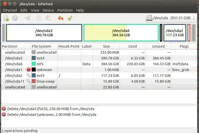Click the ext4 color swatch for /dev/sda3
Viewport: 199px width, 133px height.
34,58
